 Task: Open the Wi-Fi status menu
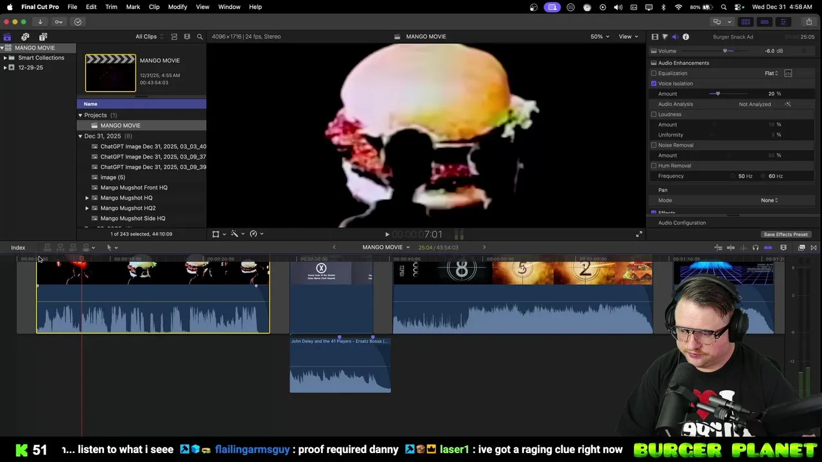pos(678,7)
